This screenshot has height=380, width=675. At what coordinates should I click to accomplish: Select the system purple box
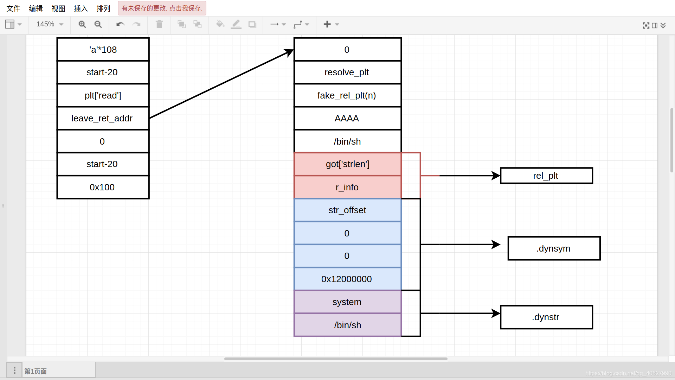348,302
